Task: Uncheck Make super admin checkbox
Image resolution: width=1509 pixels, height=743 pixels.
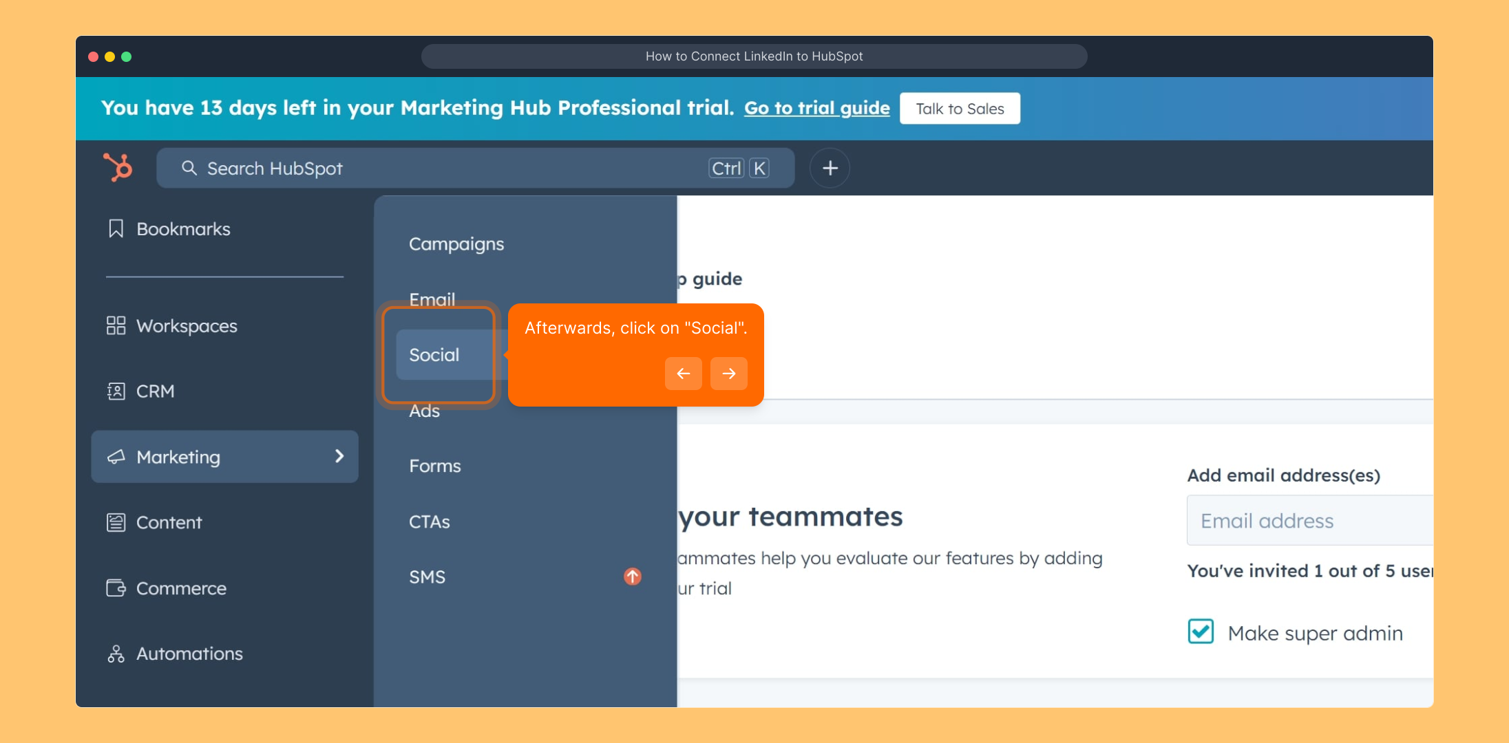Action: click(x=1201, y=632)
